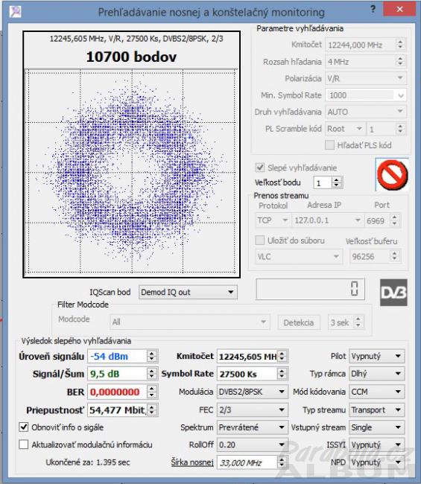Click the Úroveň signálu spinner arrows
Image resolution: width=421 pixels, height=484 pixels.
click(151, 356)
